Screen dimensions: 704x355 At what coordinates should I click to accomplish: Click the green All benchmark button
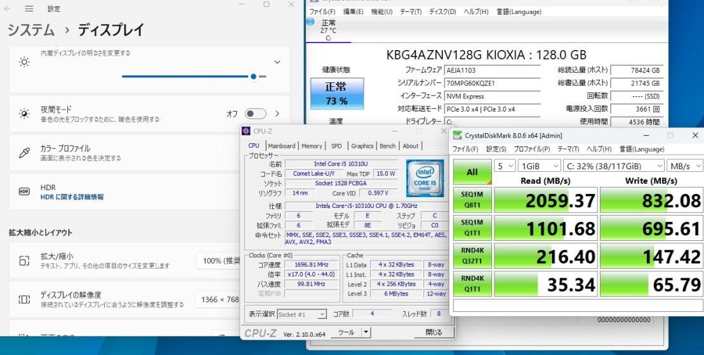coord(472,172)
